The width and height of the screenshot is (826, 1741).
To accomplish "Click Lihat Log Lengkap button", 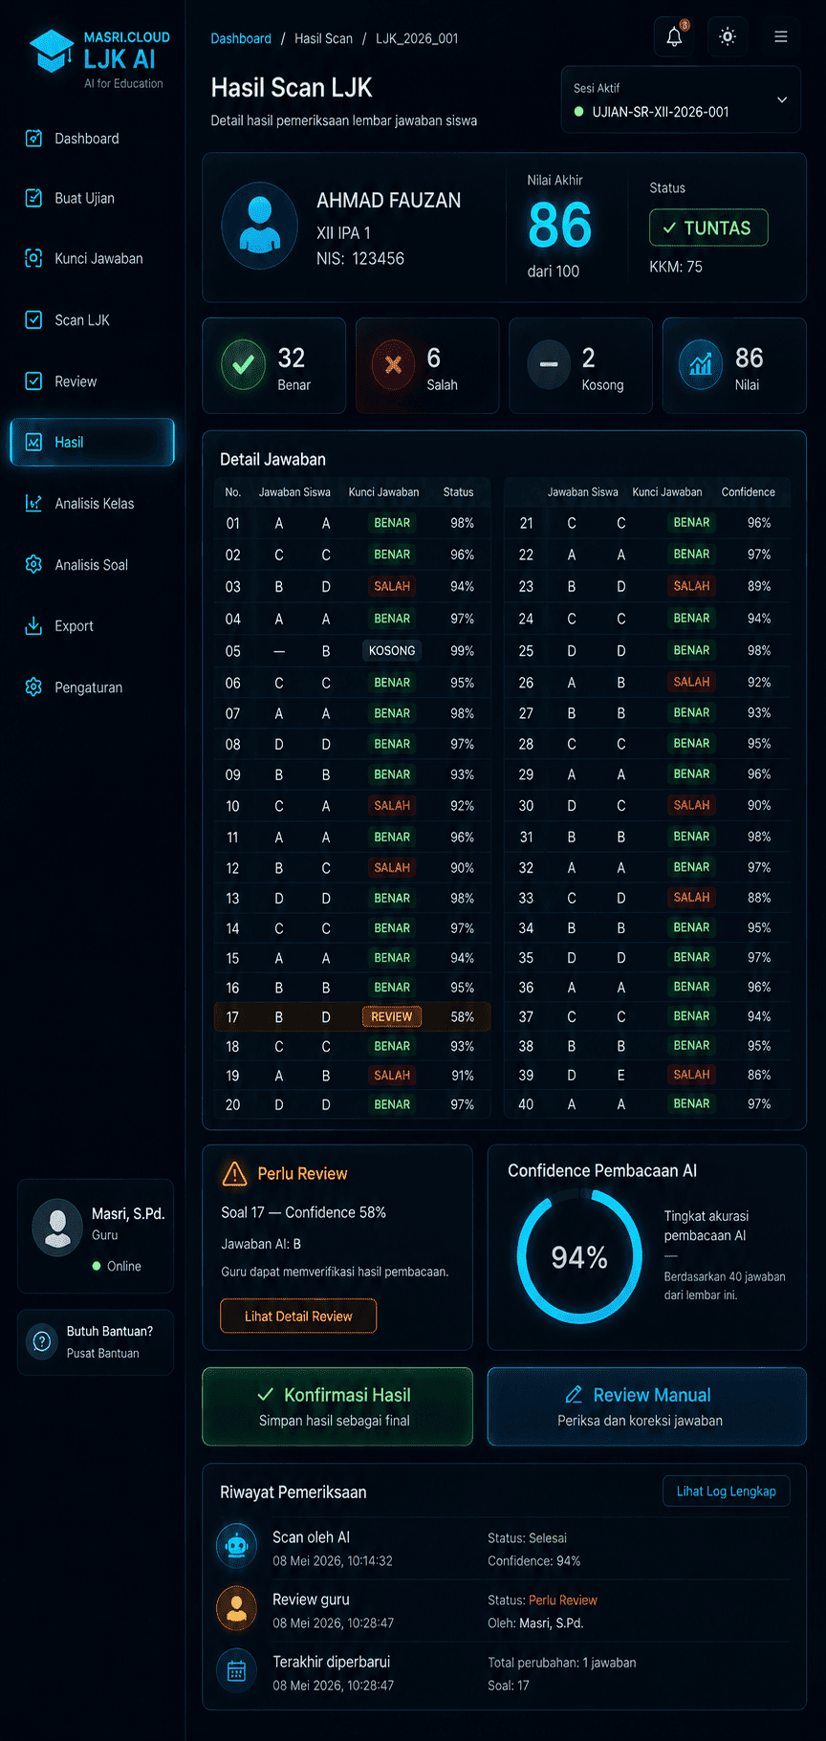I will [x=727, y=1491].
